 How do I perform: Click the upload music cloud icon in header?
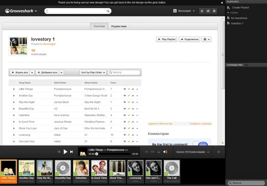click(208, 11)
